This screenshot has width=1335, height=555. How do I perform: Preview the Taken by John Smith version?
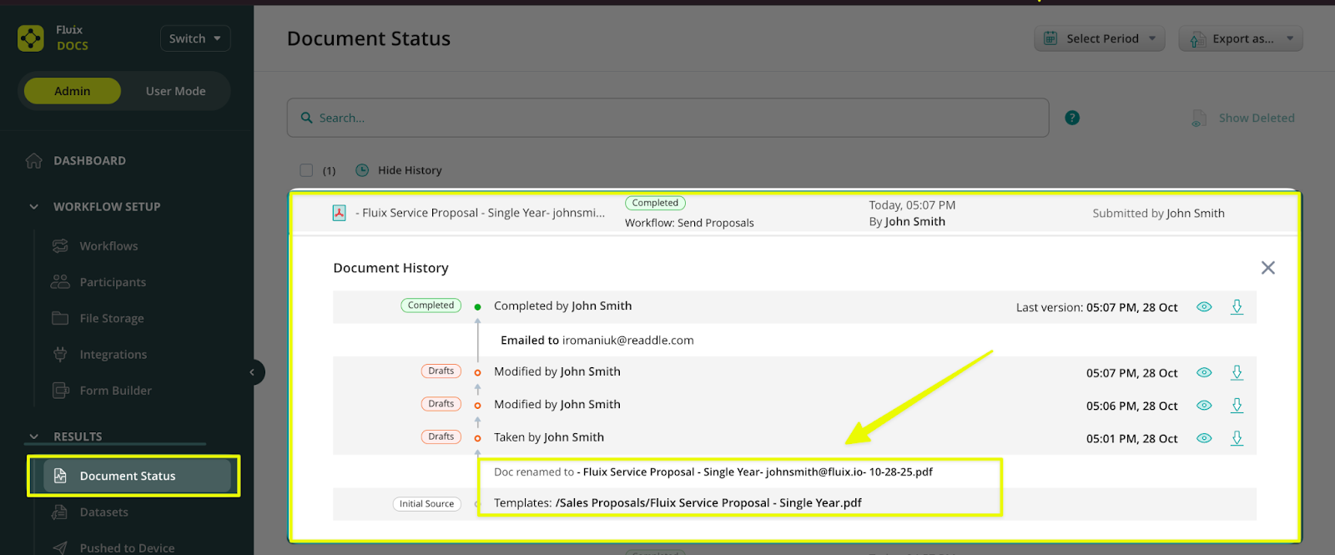click(x=1203, y=438)
